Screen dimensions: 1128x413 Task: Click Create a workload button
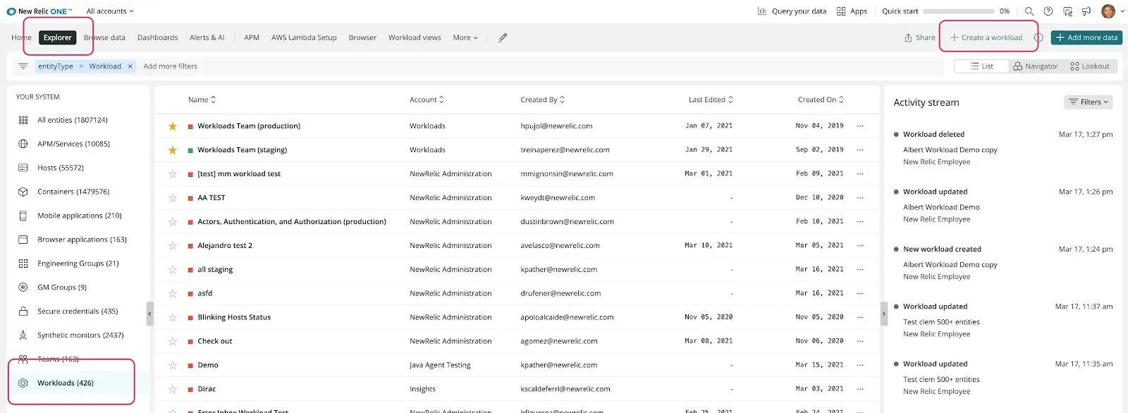coord(986,37)
